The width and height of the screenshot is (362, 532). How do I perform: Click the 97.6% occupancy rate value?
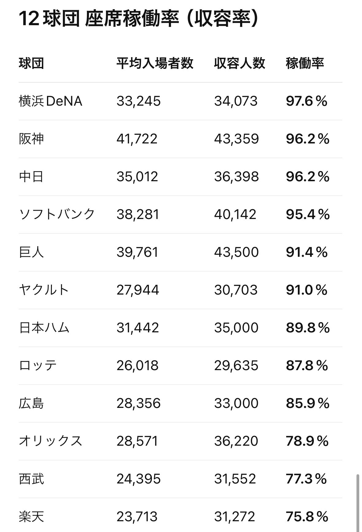306,101
